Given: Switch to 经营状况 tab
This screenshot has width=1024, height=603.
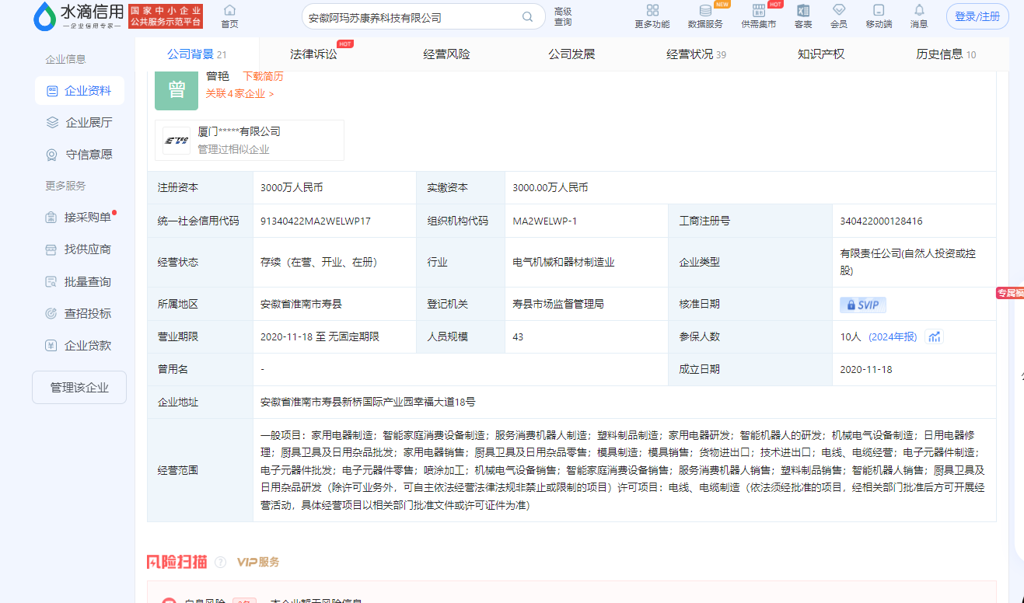Looking at the screenshot, I should tap(696, 54).
